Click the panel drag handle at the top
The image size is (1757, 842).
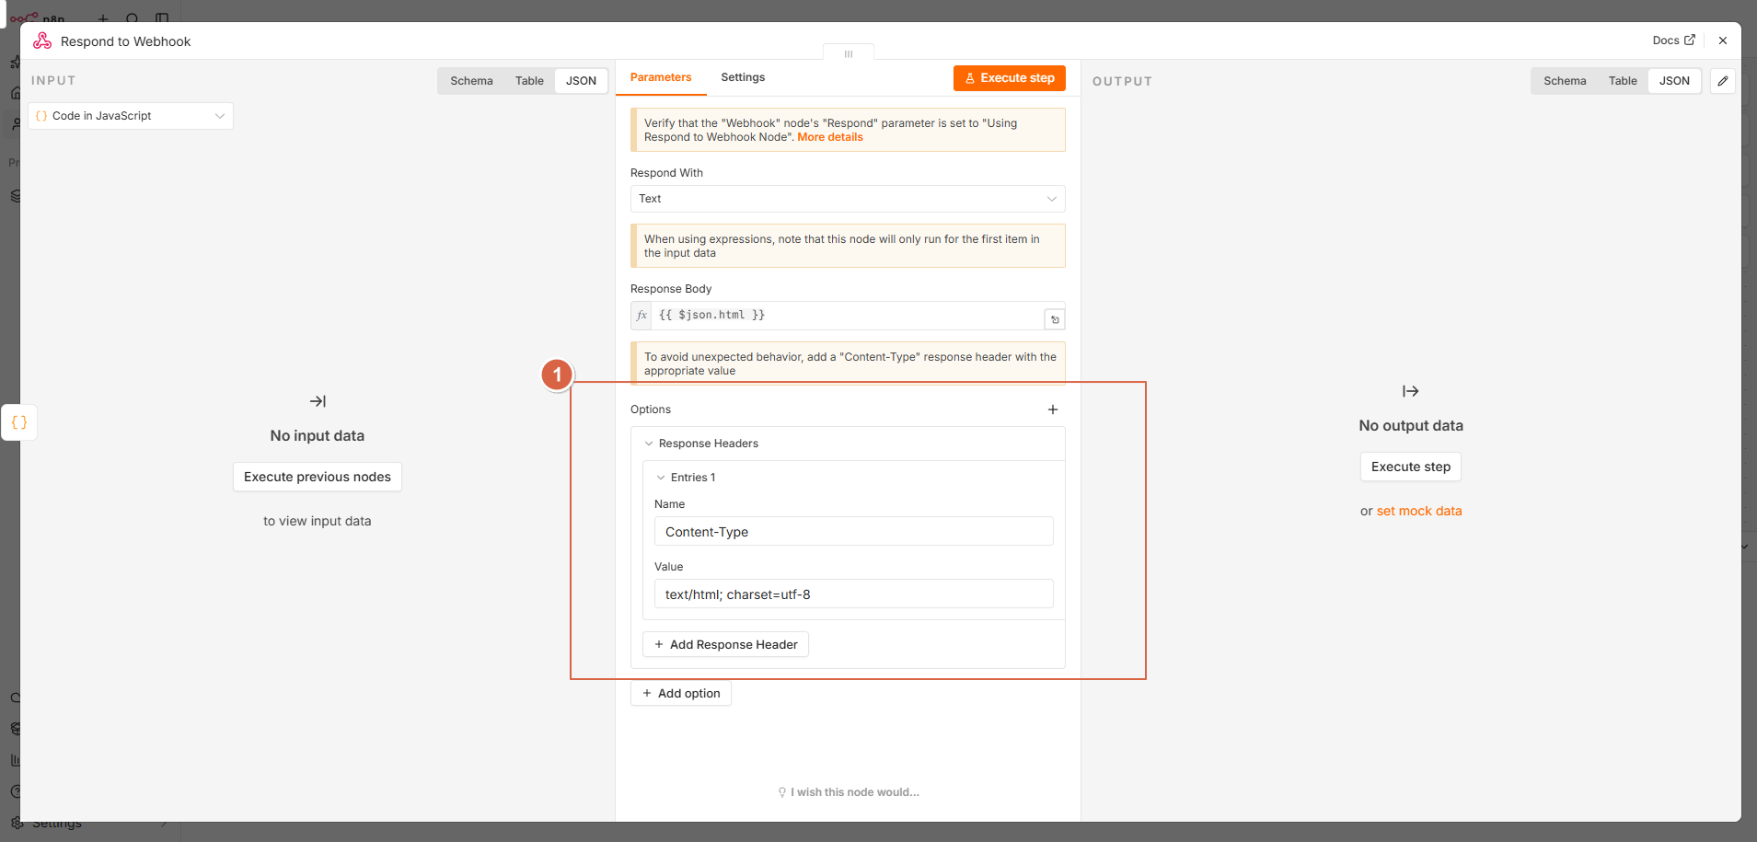[849, 53]
